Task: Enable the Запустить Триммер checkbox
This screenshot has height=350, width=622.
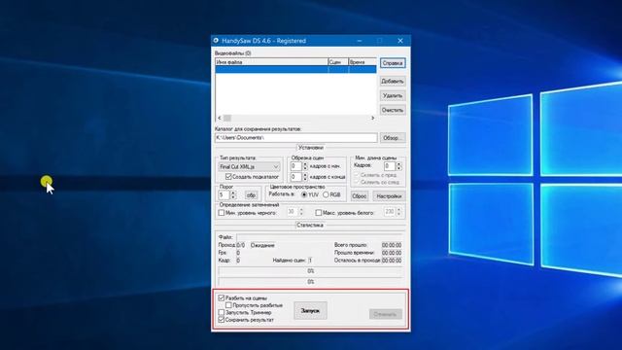Action: coord(222,312)
